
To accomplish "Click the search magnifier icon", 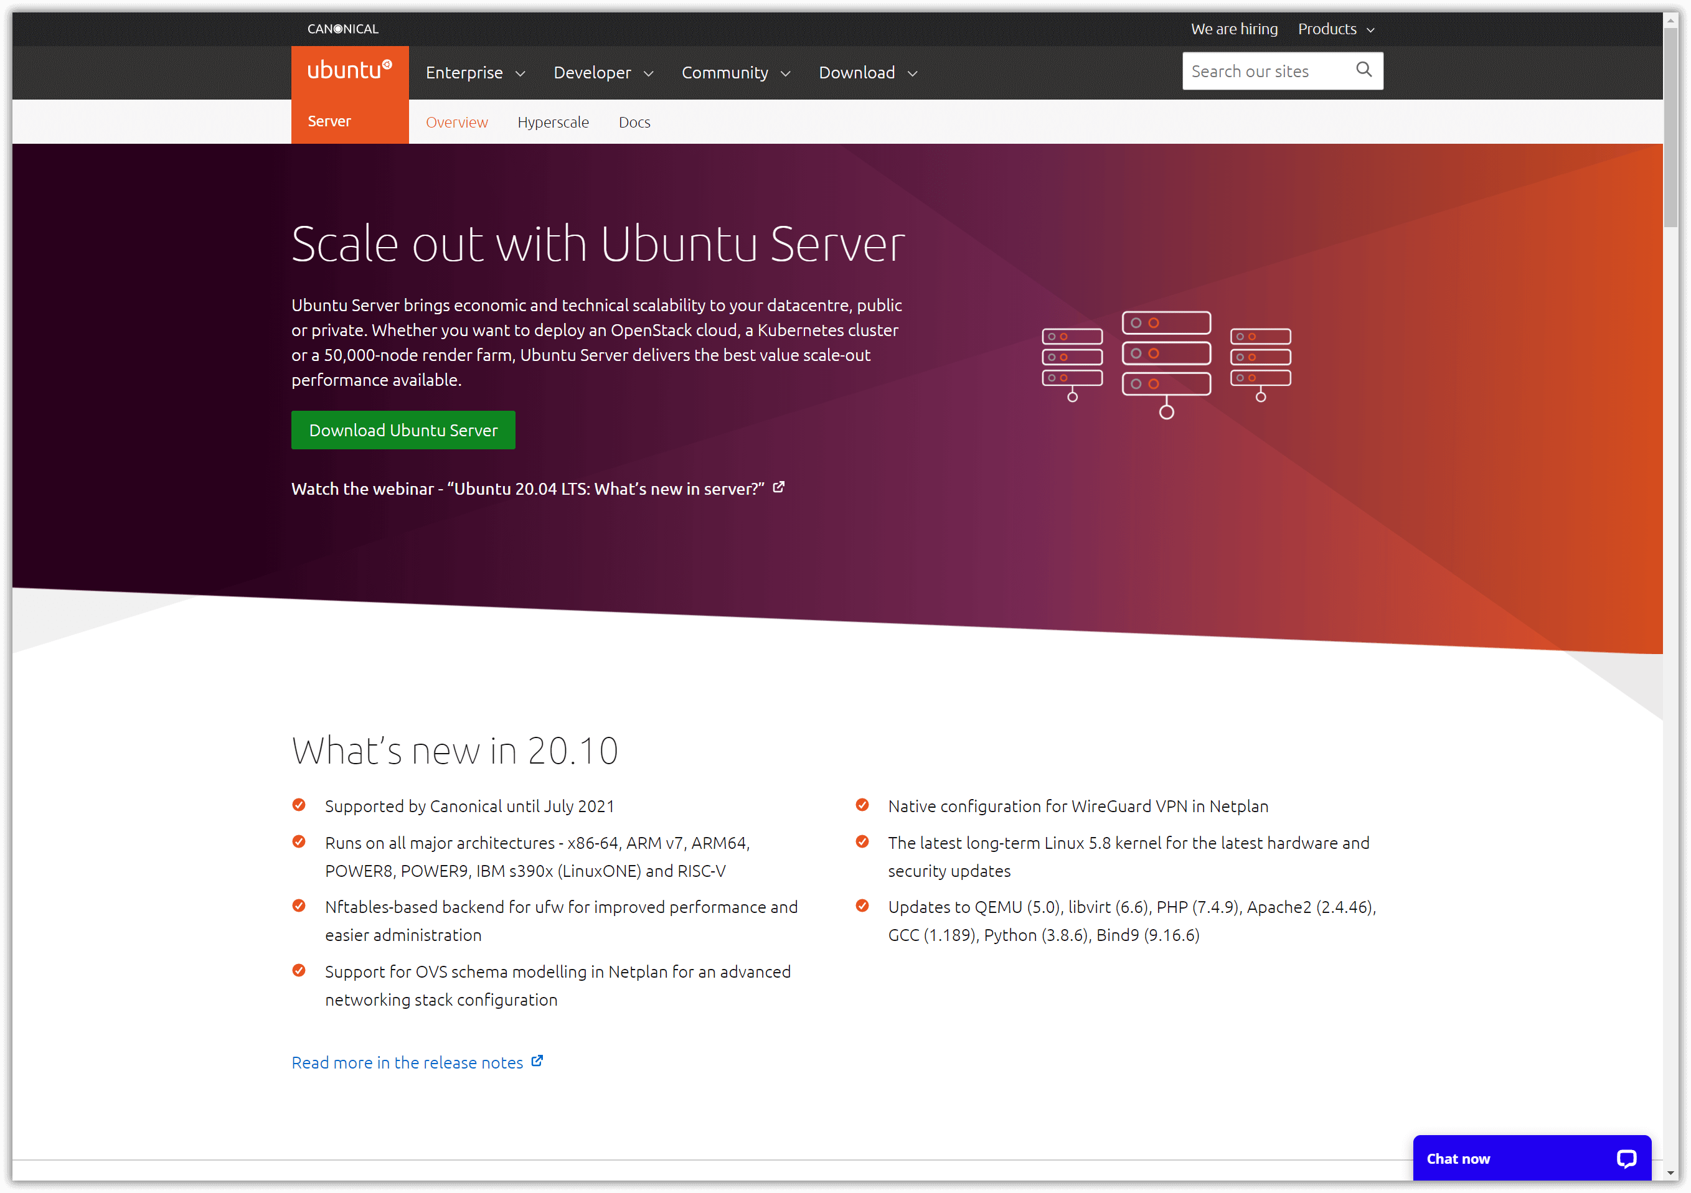I will pyautogui.click(x=1364, y=70).
